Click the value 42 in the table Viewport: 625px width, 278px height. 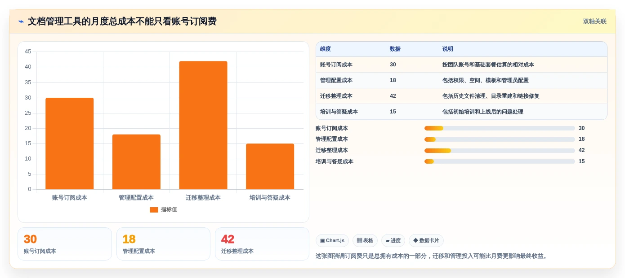pos(393,96)
